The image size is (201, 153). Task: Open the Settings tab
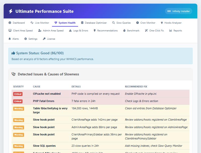pyautogui.click(x=31, y=39)
